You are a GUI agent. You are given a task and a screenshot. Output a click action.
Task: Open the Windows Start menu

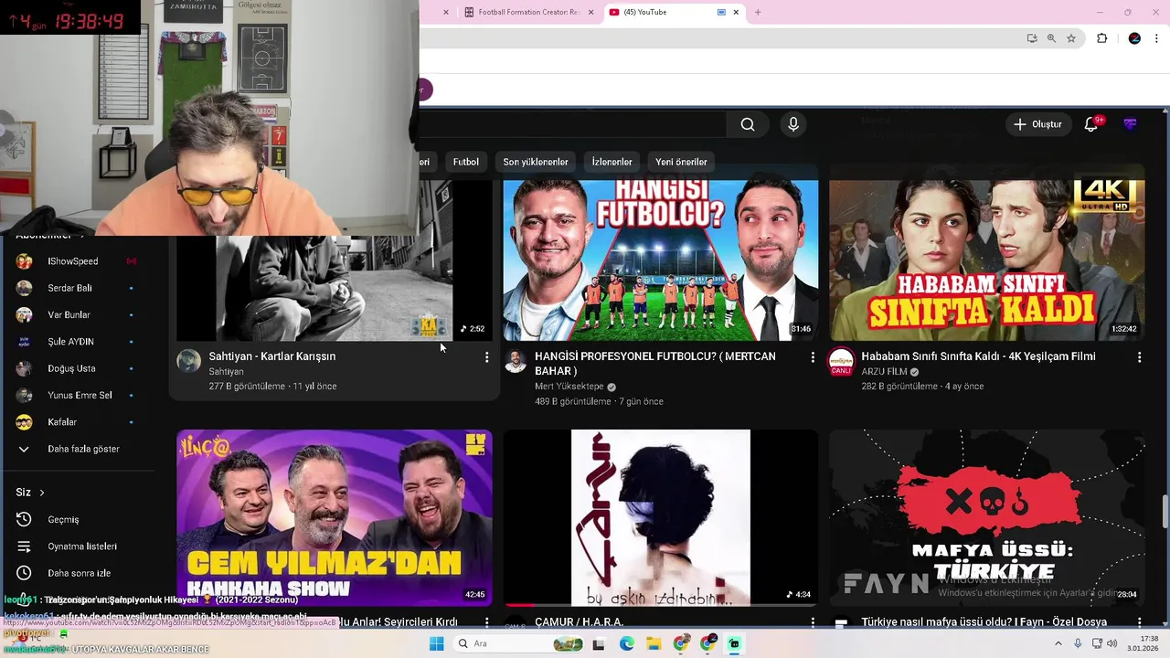(436, 643)
